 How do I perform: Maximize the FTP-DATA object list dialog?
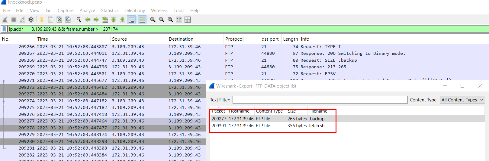pos(462,86)
